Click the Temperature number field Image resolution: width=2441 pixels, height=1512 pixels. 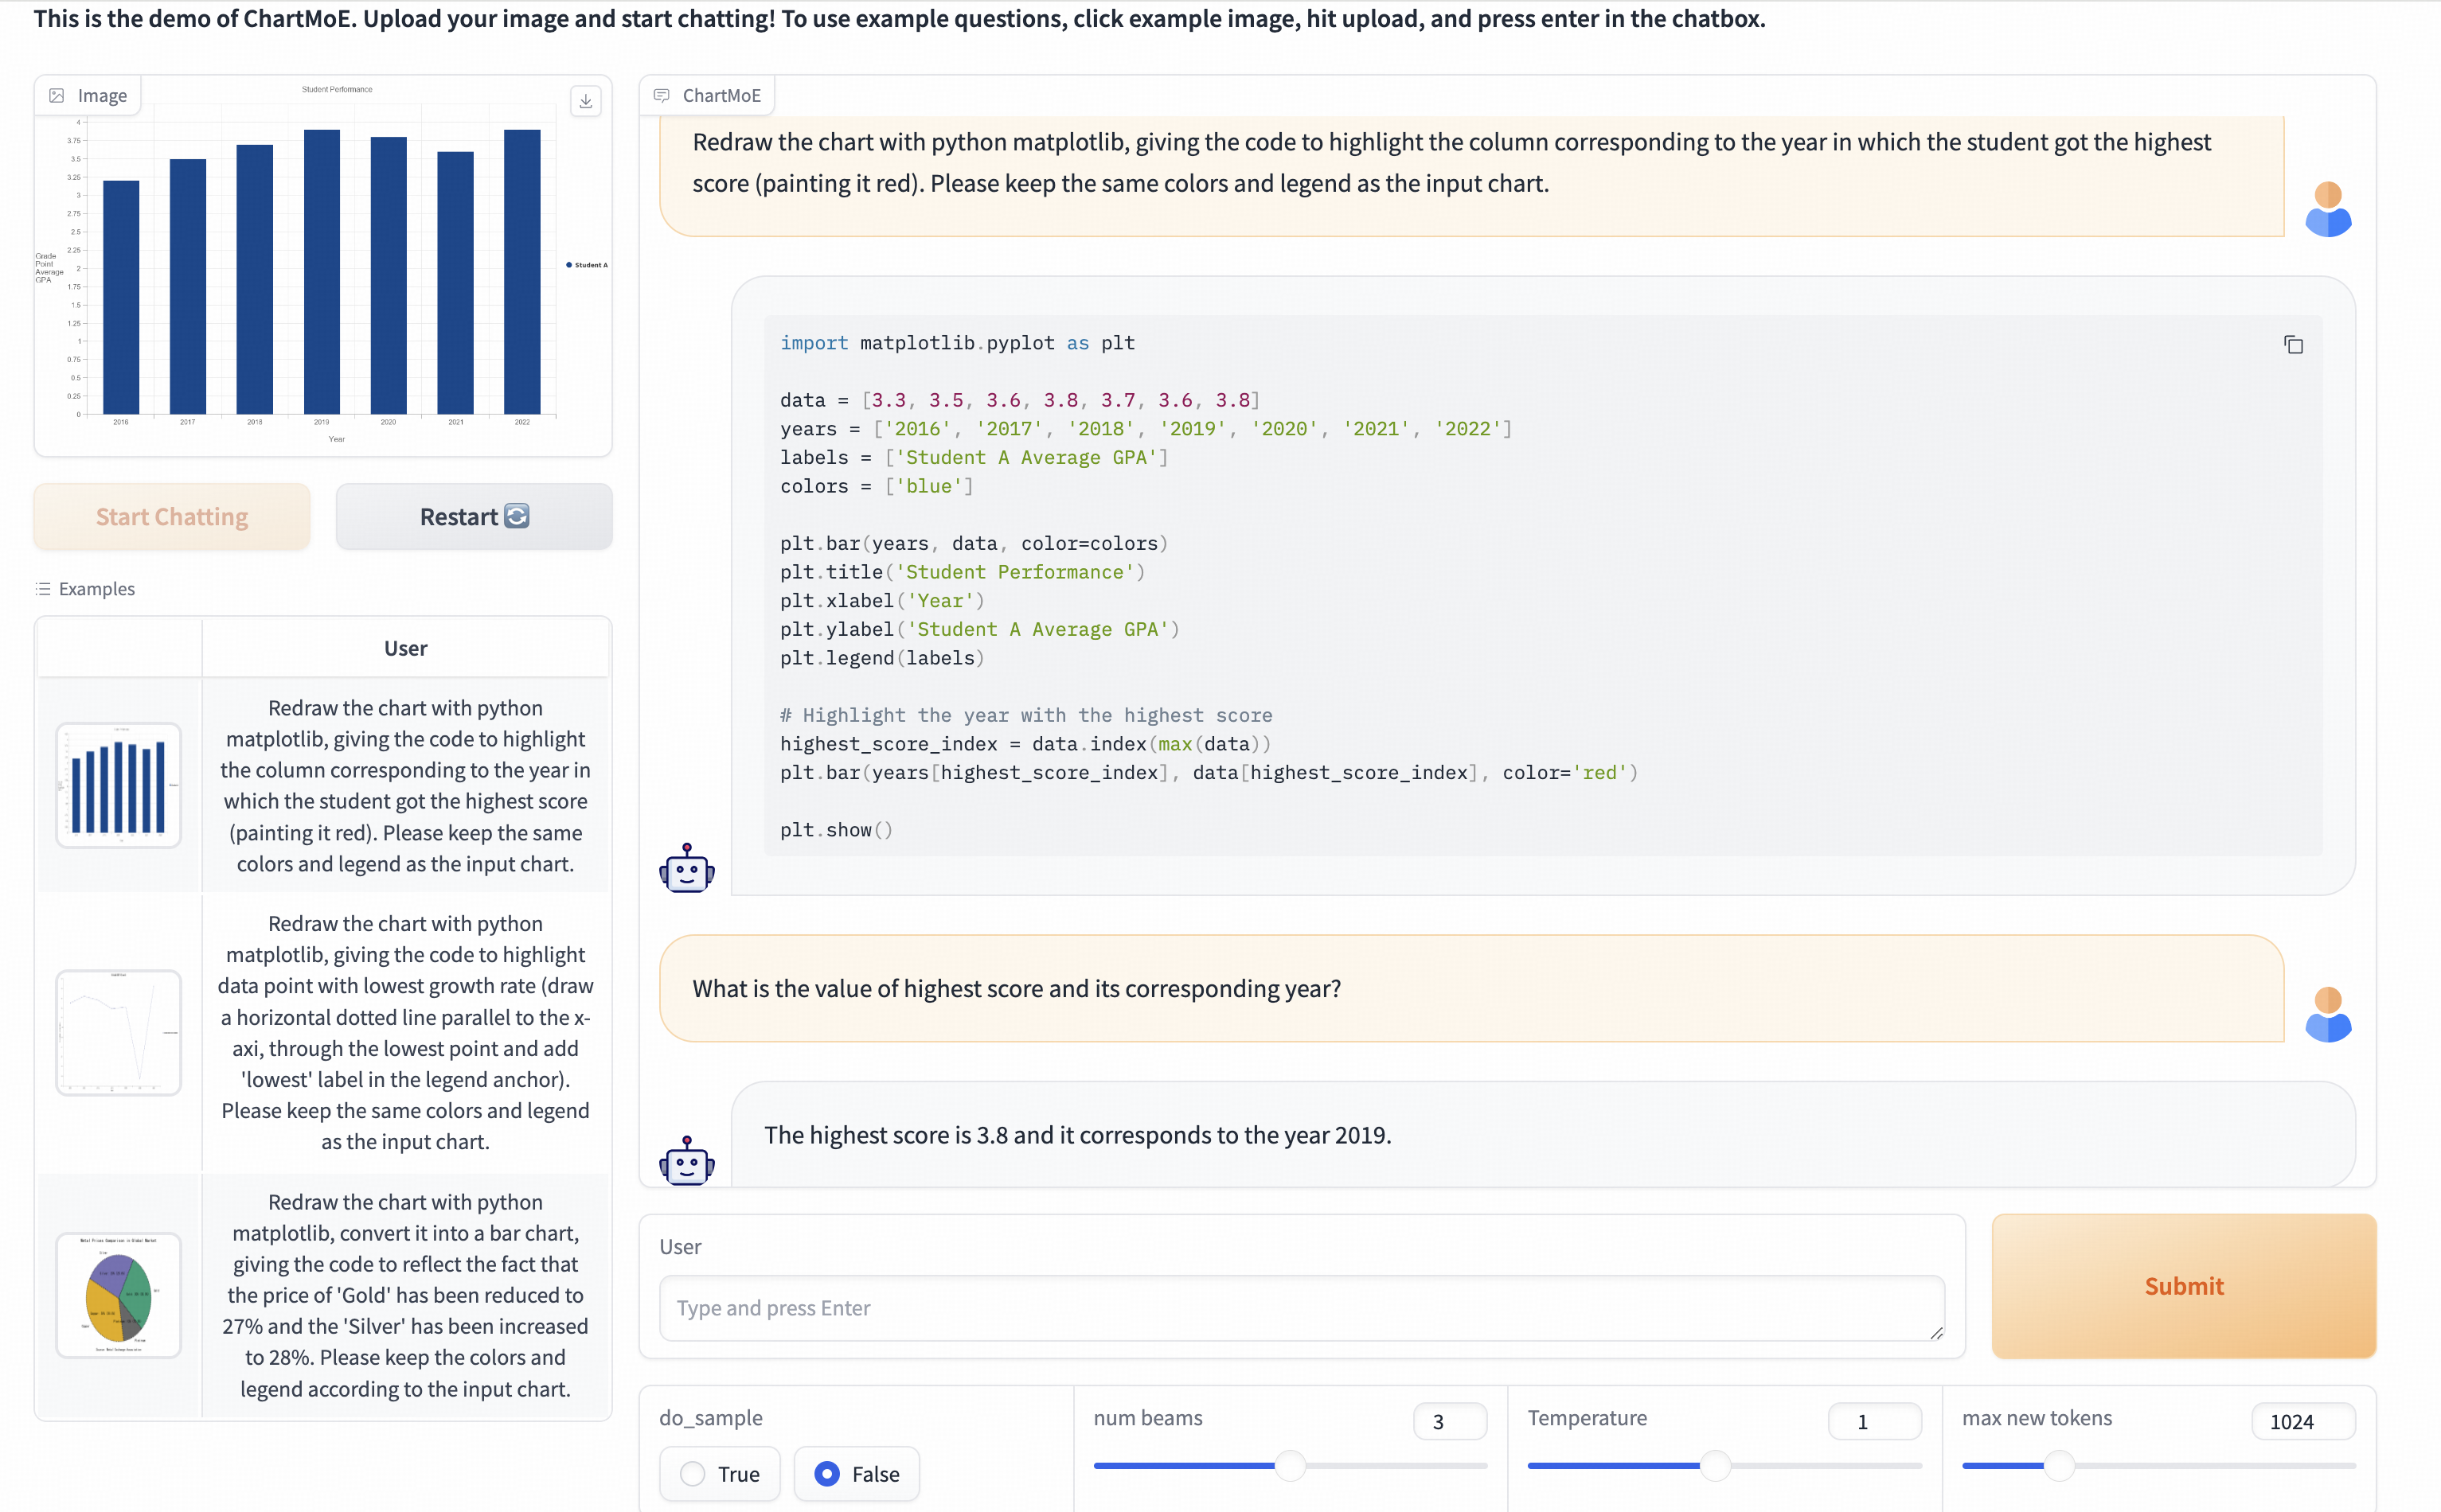[1874, 1421]
